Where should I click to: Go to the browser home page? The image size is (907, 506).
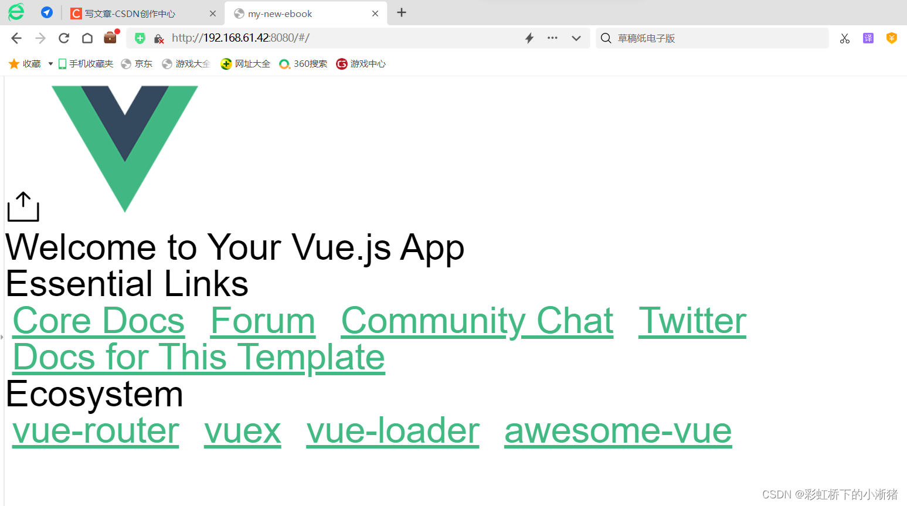87,38
